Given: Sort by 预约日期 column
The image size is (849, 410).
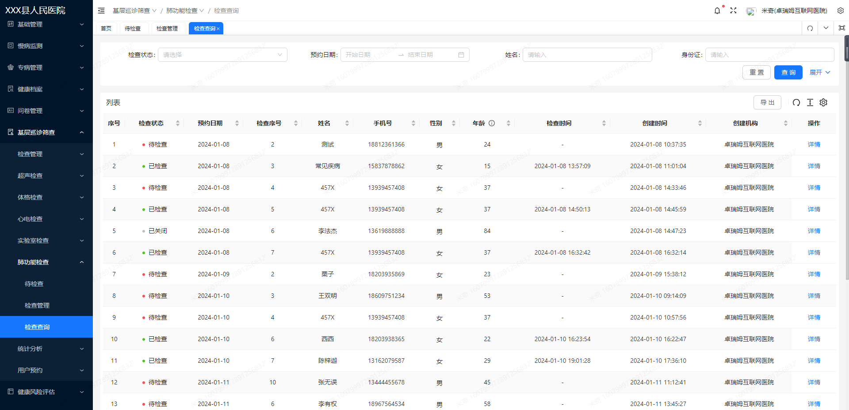Looking at the screenshot, I should pyautogui.click(x=237, y=123).
